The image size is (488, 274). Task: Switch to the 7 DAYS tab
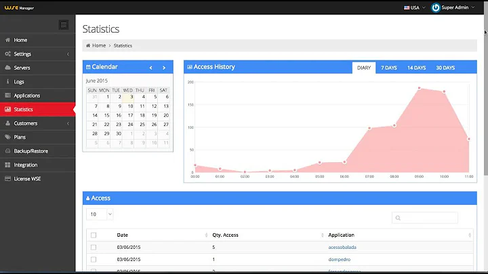tap(389, 68)
